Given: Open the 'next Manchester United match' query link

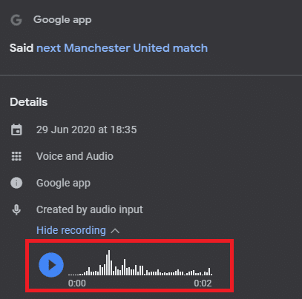Looking at the screenshot, I should [x=122, y=48].
